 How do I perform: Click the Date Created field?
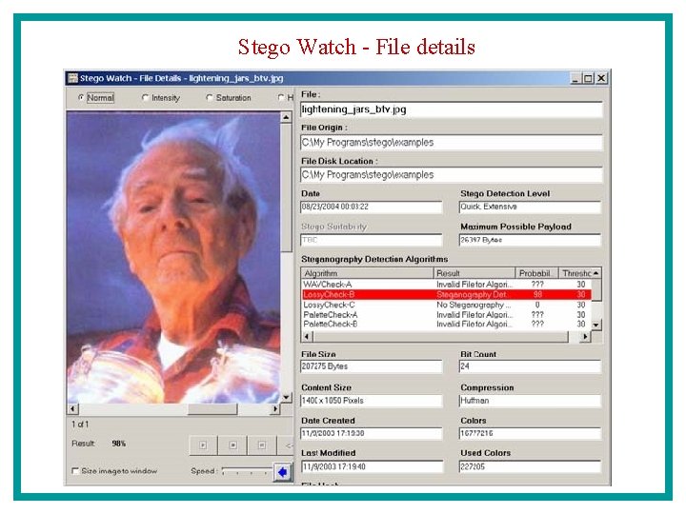[x=372, y=434]
